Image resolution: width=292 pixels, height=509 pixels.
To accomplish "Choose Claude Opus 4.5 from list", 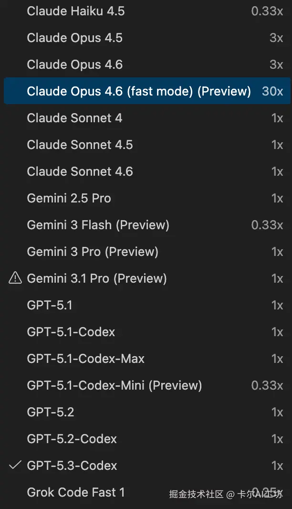I will (75, 38).
